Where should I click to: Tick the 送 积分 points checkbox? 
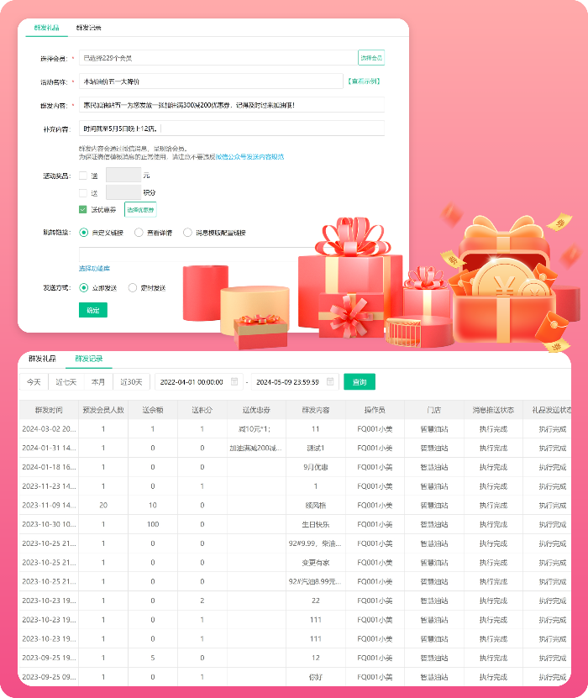(83, 192)
